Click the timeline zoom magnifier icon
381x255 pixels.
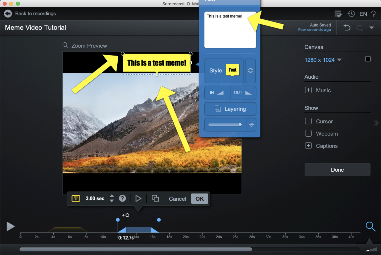point(370,227)
